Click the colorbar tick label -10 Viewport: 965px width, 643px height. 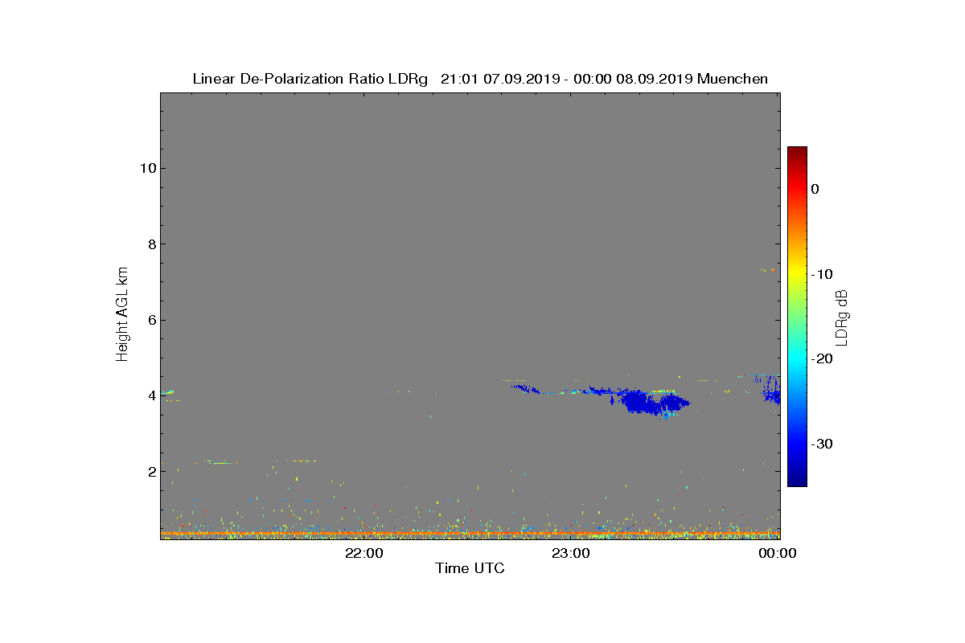tap(821, 274)
